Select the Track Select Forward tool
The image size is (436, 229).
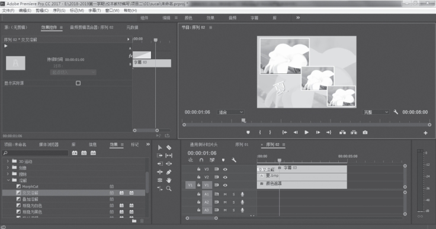point(160,156)
